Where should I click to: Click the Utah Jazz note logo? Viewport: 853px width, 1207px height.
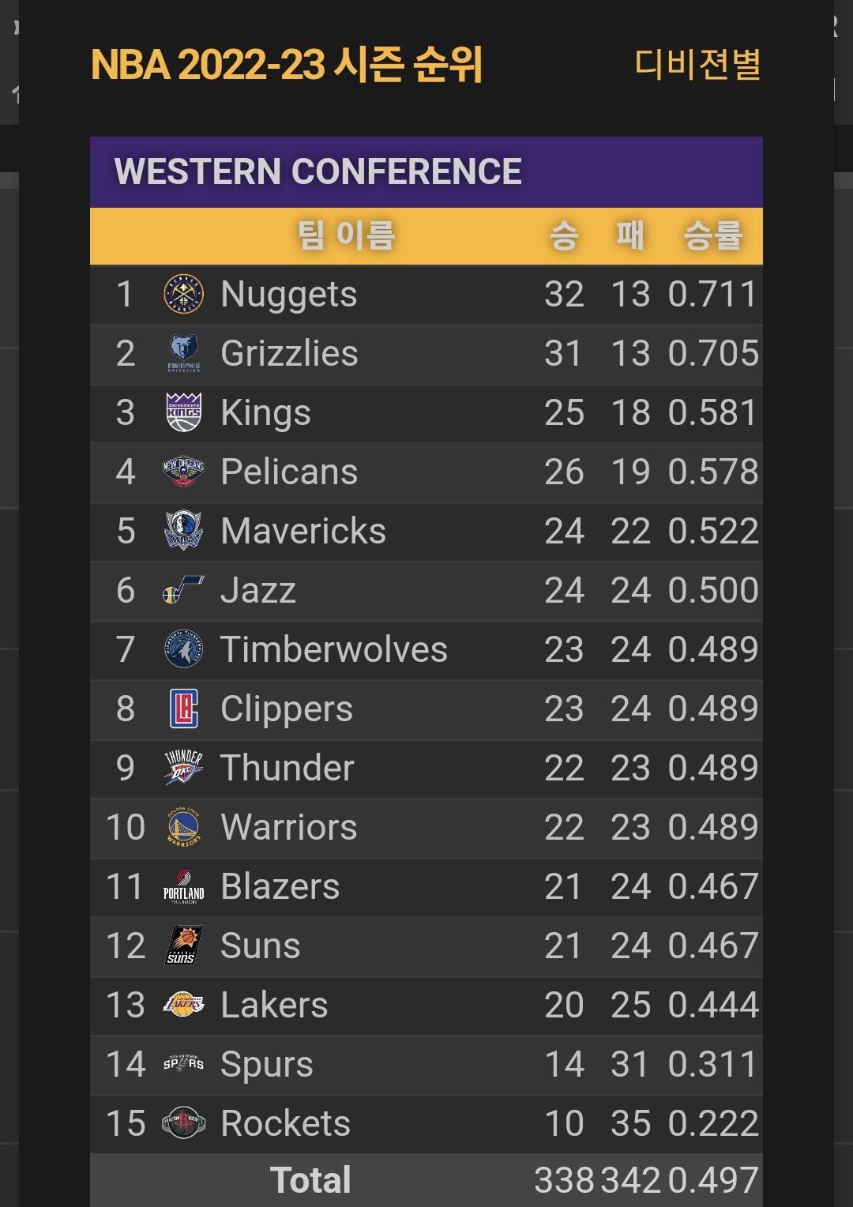pos(183,590)
